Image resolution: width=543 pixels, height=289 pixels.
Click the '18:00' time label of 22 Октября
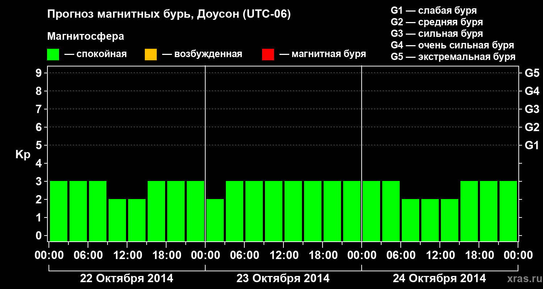tap(166, 255)
